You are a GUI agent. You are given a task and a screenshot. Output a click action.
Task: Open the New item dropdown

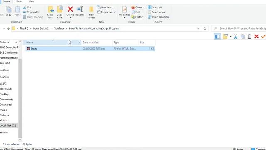[105, 7]
